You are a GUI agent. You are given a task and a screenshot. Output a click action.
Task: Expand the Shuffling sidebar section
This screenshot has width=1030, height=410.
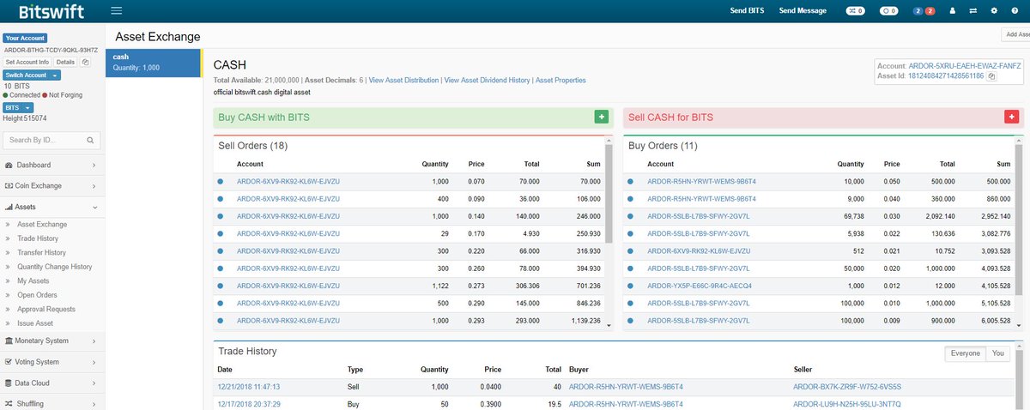pos(51,403)
